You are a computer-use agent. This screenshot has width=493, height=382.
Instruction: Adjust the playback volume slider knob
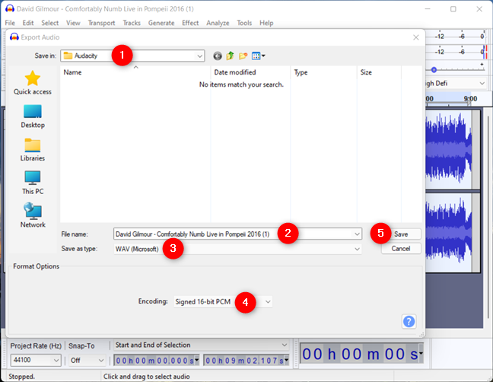point(434,70)
